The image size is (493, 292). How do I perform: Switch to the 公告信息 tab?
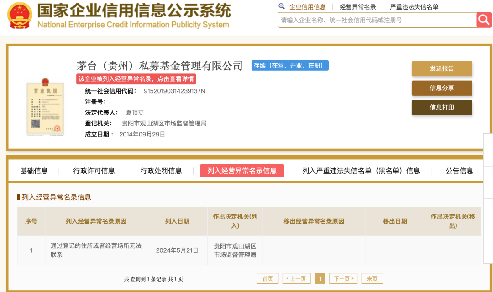459,171
